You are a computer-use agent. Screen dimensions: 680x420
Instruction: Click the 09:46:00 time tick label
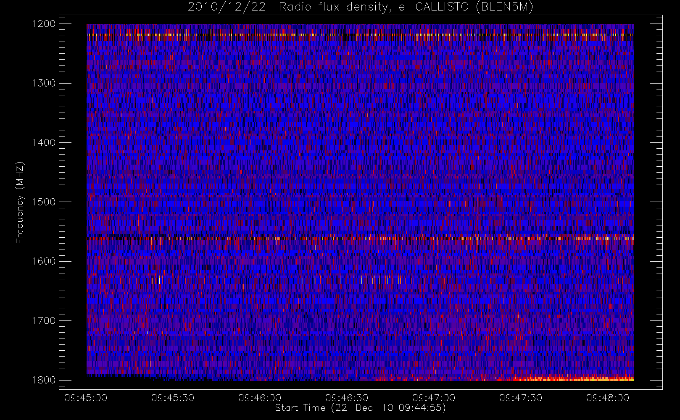pyautogui.click(x=260, y=398)
